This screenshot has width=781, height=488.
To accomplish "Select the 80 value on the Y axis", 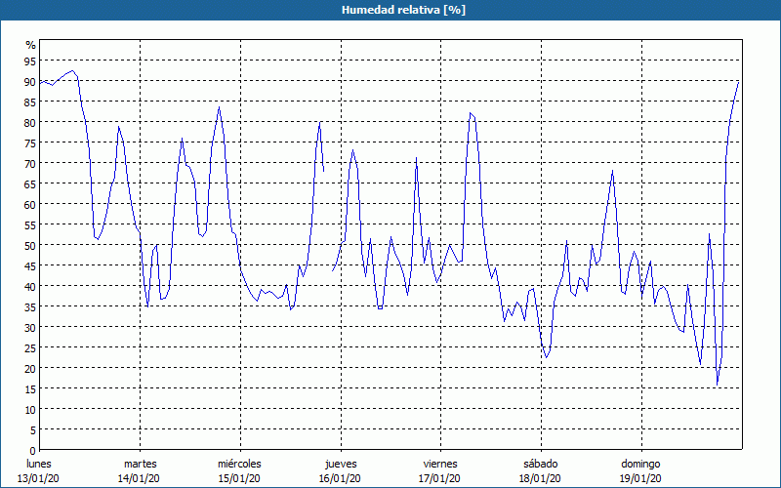I will click(x=30, y=123).
